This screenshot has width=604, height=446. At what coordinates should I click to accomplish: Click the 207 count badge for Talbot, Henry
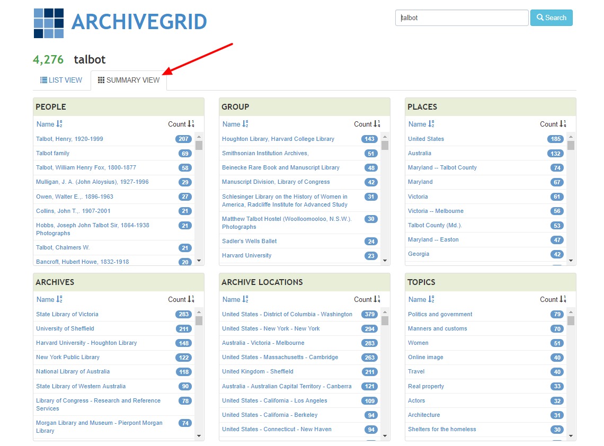[x=183, y=139]
